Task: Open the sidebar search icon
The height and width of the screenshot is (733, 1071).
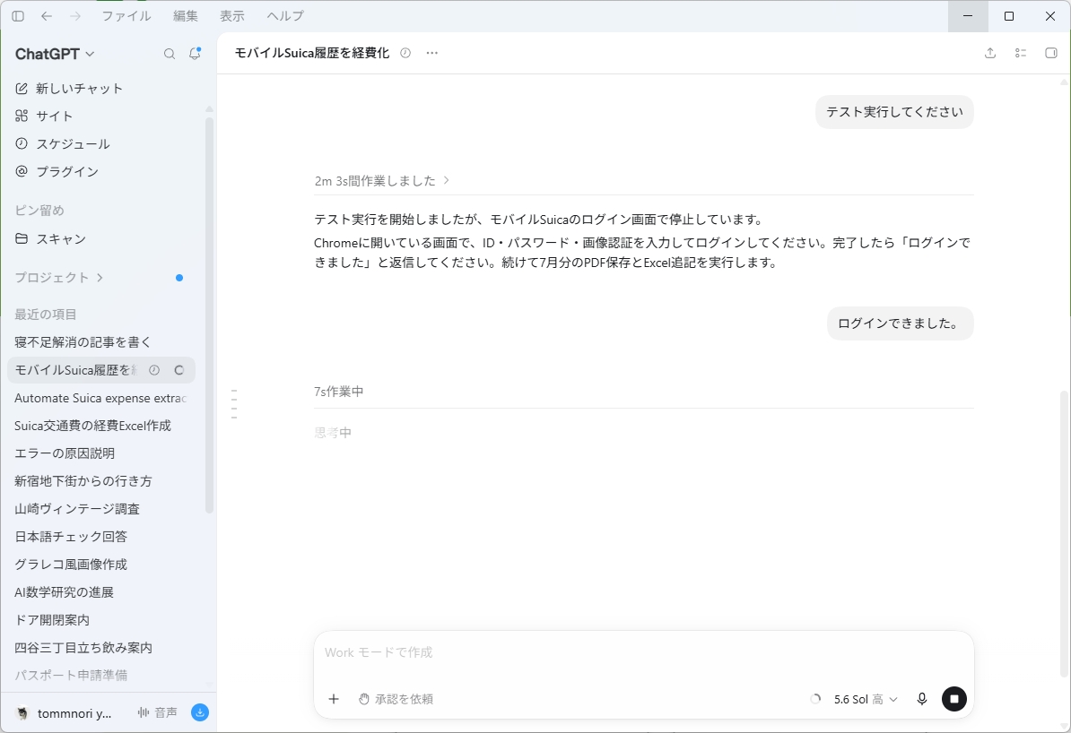Action: point(170,54)
